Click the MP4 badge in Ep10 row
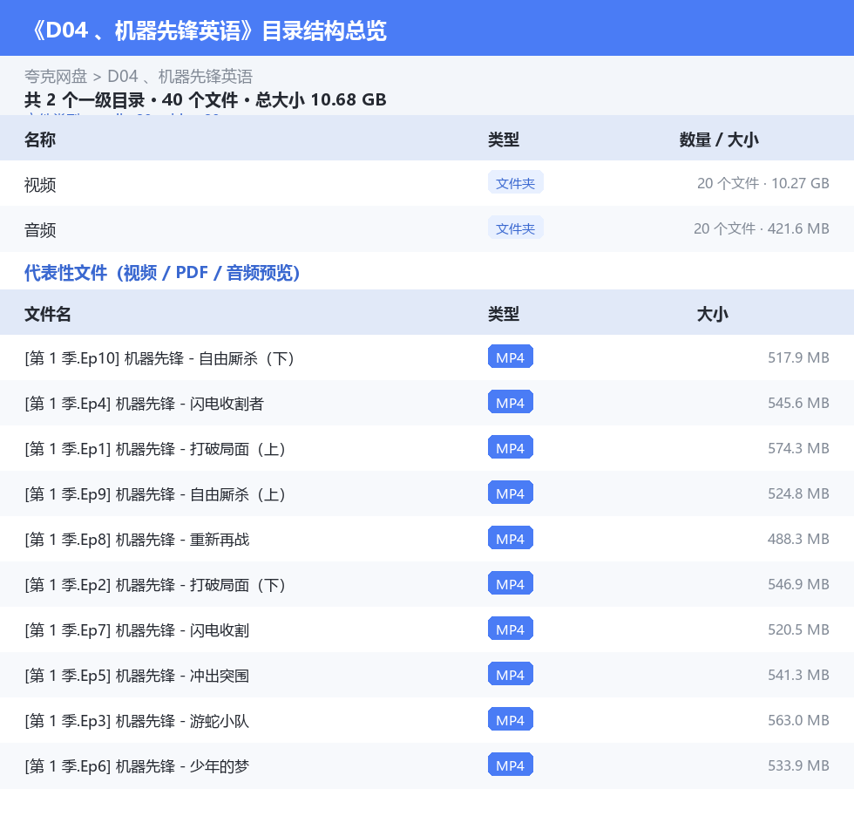The width and height of the screenshot is (854, 816). tap(511, 357)
